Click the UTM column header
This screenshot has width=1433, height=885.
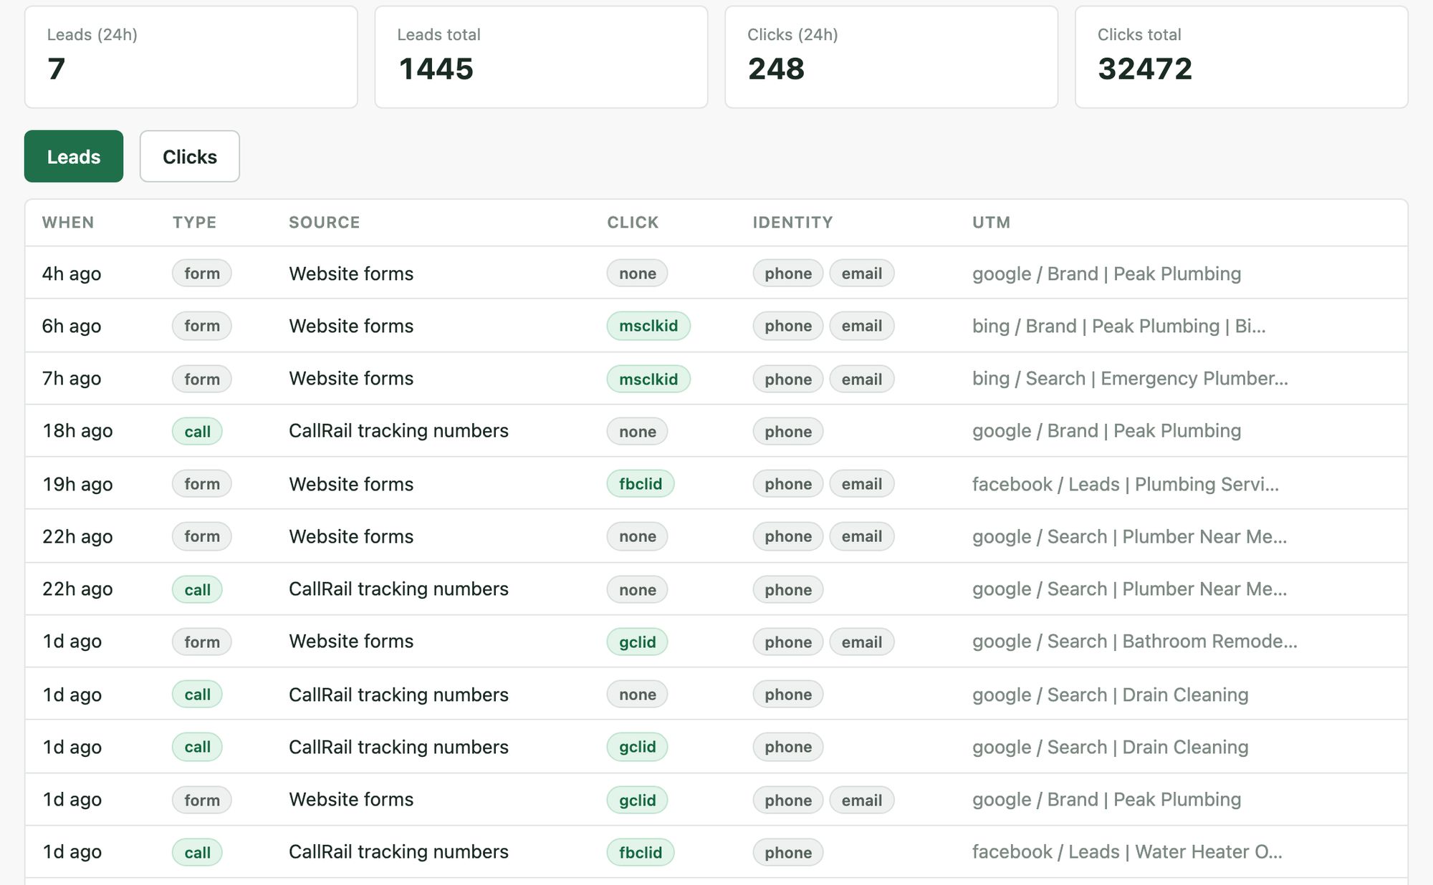click(991, 223)
